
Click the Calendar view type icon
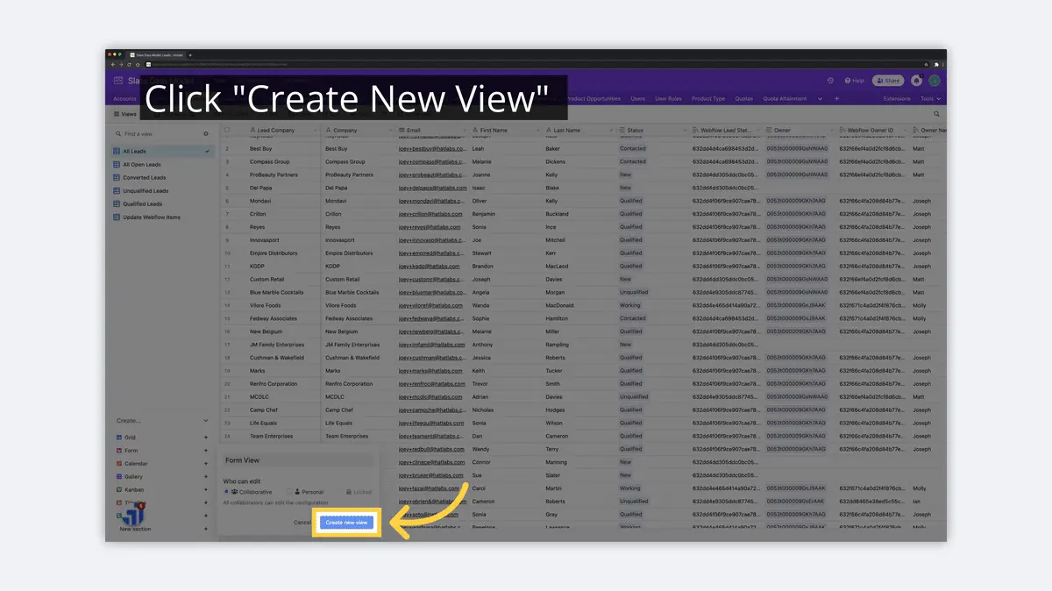pyautogui.click(x=119, y=464)
